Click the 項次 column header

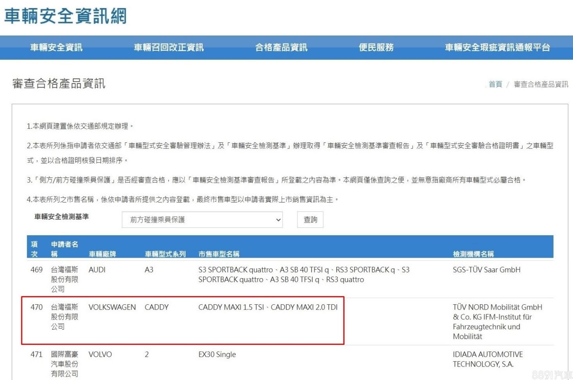(34, 249)
